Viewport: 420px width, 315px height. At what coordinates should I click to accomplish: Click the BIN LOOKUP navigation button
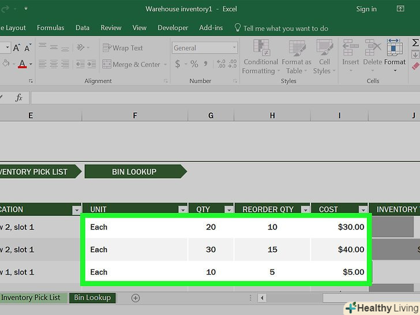(x=134, y=171)
